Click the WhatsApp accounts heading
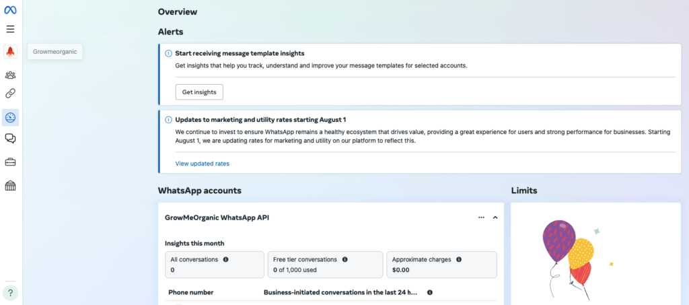The height and width of the screenshot is (305, 689). [199, 191]
